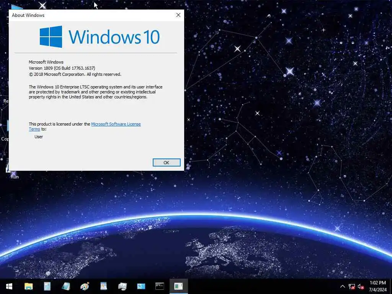Click the network disconnected tray icon
Image resolution: width=392 pixels, height=294 pixels.
352,286
